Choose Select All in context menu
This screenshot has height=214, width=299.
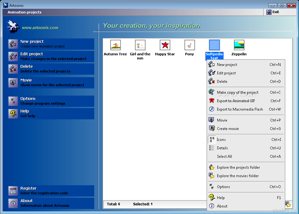tap(224, 157)
